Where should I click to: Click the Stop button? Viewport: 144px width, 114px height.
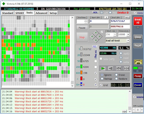click(x=82, y=37)
